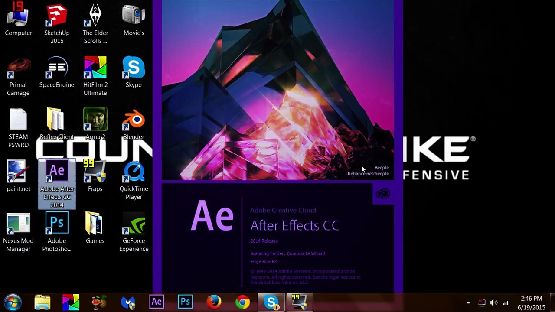Click the 'After Effects CC' title text

(295, 226)
